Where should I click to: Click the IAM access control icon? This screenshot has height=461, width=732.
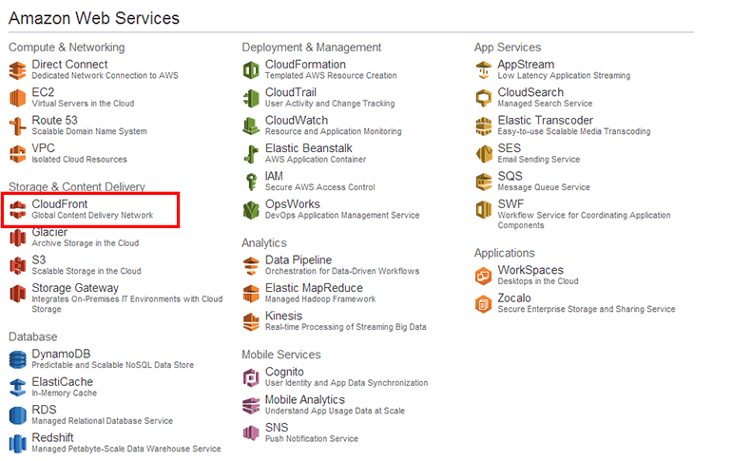click(251, 182)
